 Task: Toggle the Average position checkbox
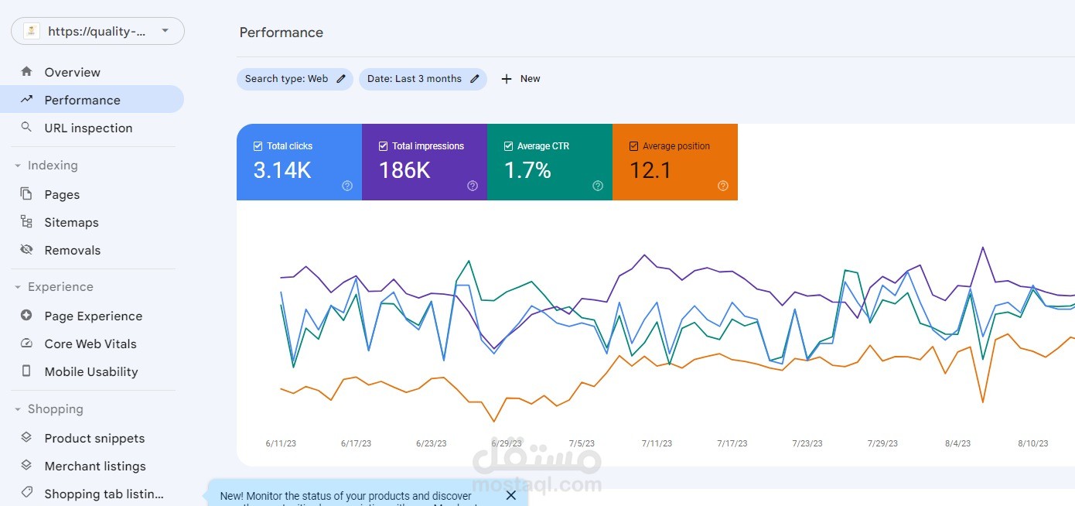634,145
